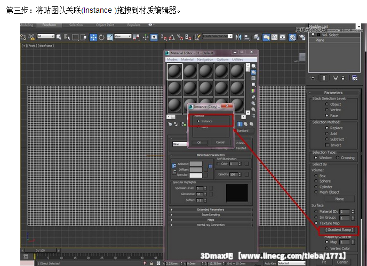Image resolution: width=367 pixels, height=266 pixels.
Task: Open Utilities menu in Material Editor
Action: [x=237, y=60]
